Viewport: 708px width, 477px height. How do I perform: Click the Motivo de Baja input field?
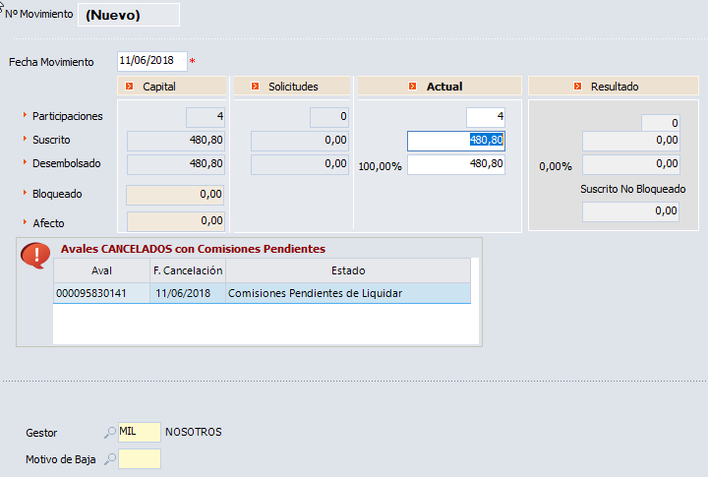click(x=139, y=459)
